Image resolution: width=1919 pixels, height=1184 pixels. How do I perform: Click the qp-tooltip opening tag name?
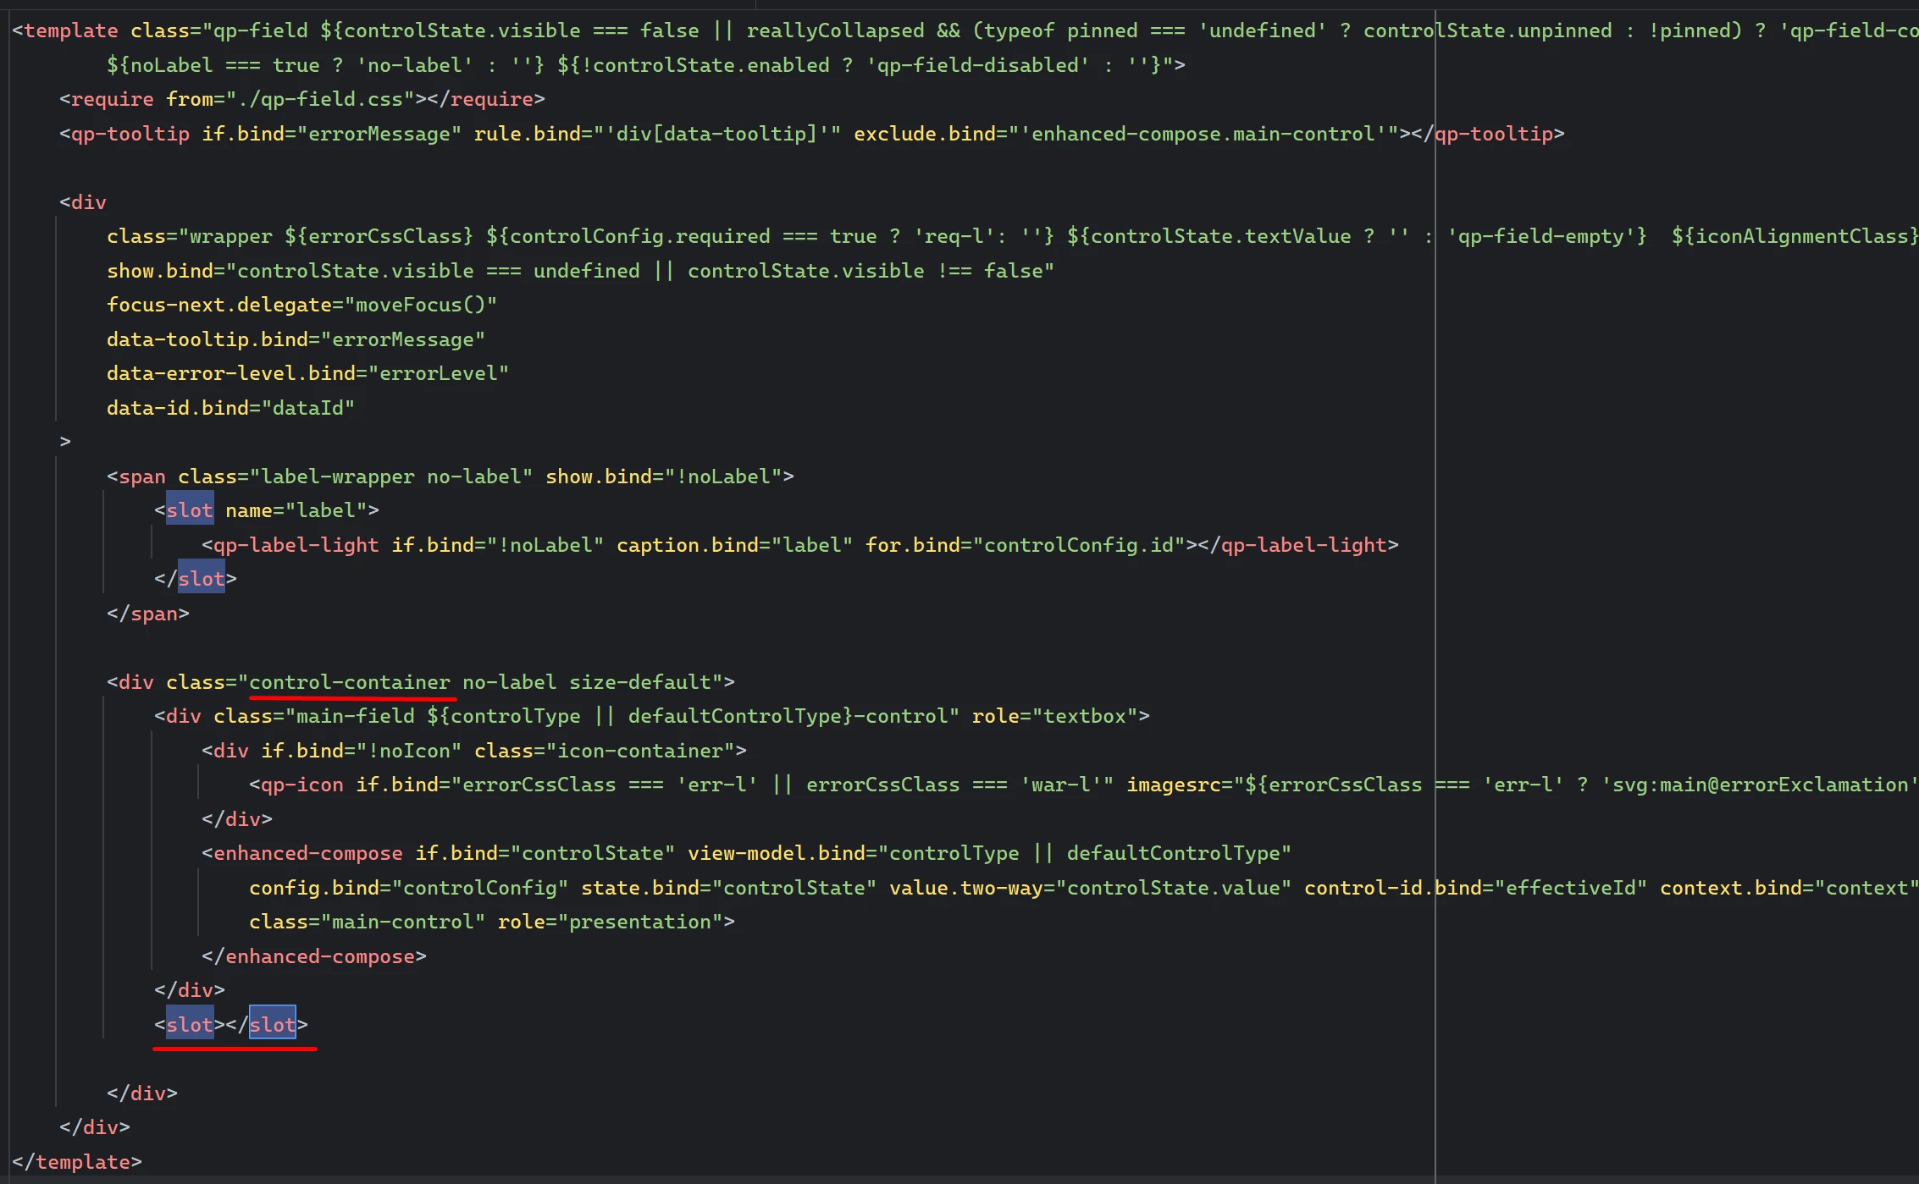[130, 134]
